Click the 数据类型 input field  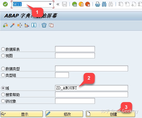coord(91,68)
